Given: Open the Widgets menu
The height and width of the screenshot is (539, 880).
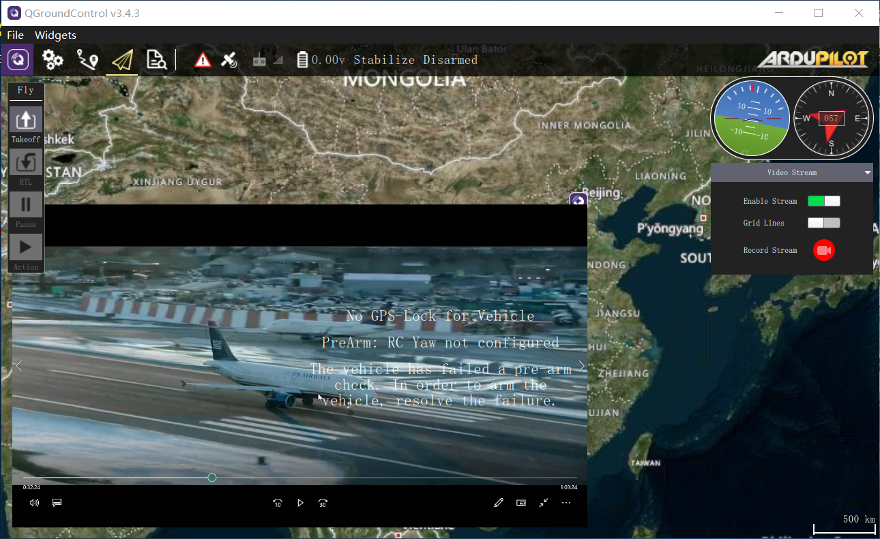Looking at the screenshot, I should 55,35.
